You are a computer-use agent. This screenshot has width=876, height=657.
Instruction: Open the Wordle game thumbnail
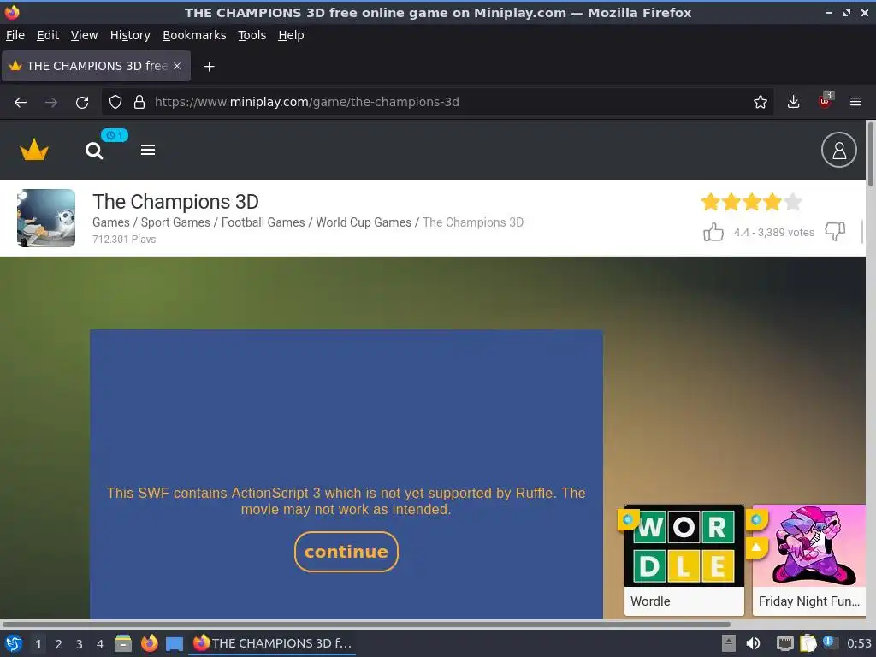684,559
